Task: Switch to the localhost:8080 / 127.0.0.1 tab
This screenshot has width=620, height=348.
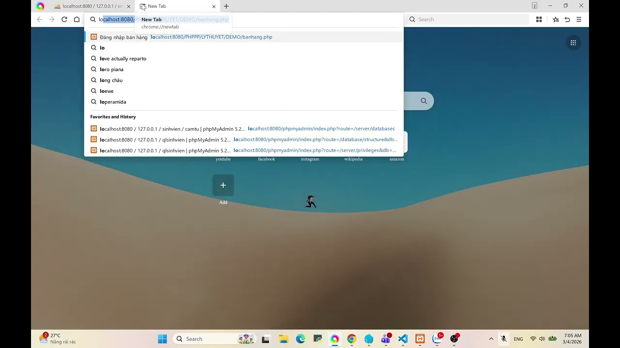Action: 92,6
